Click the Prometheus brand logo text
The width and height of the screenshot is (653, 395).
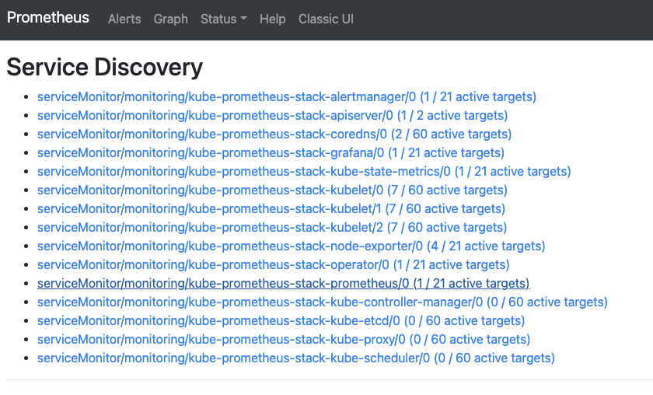[x=48, y=18]
